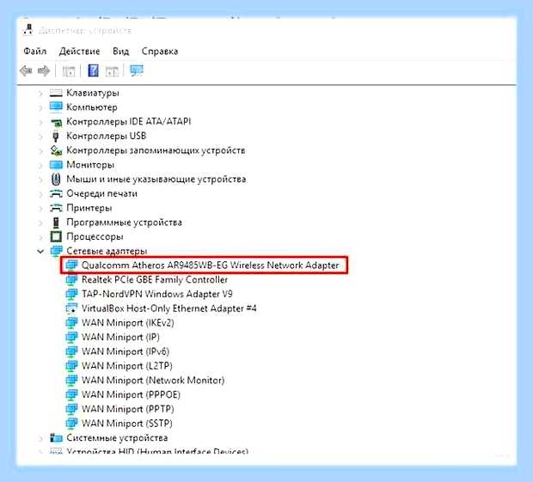Select TAP-NordVPN Windows Adapter V9
The width and height of the screenshot is (533, 482).
(157, 294)
